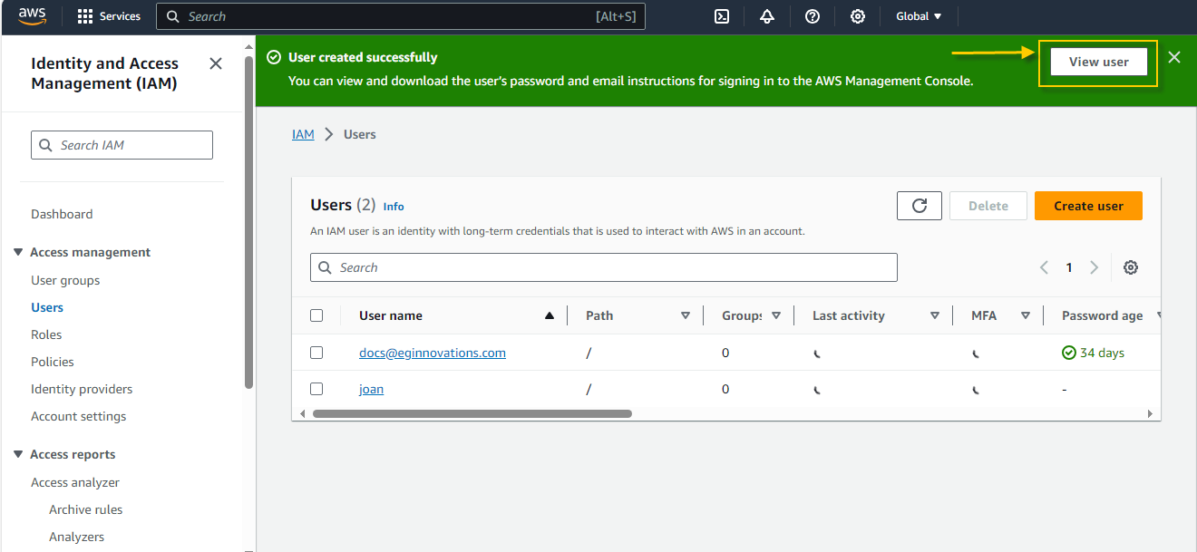The width and height of the screenshot is (1197, 552).
Task: Click the AWS logo
Action: coord(32,16)
